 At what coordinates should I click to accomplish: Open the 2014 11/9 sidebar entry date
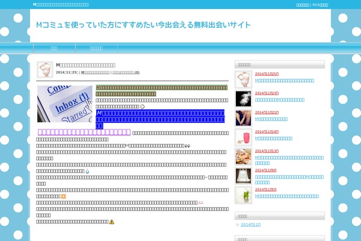[x=266, y=171]
